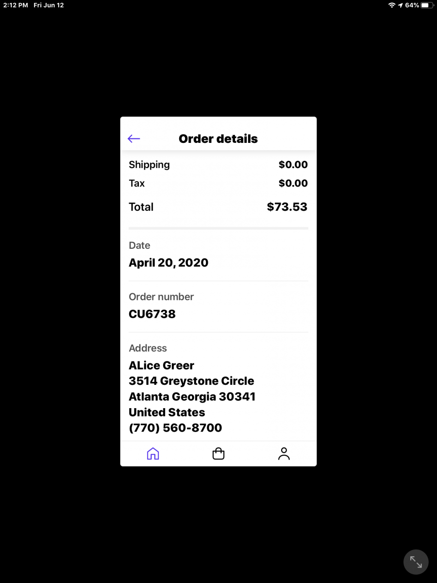This screenshot has height=583, width=437.
Task: Tap the 2:12 PM clock in status bar
Action: [16, 5]
